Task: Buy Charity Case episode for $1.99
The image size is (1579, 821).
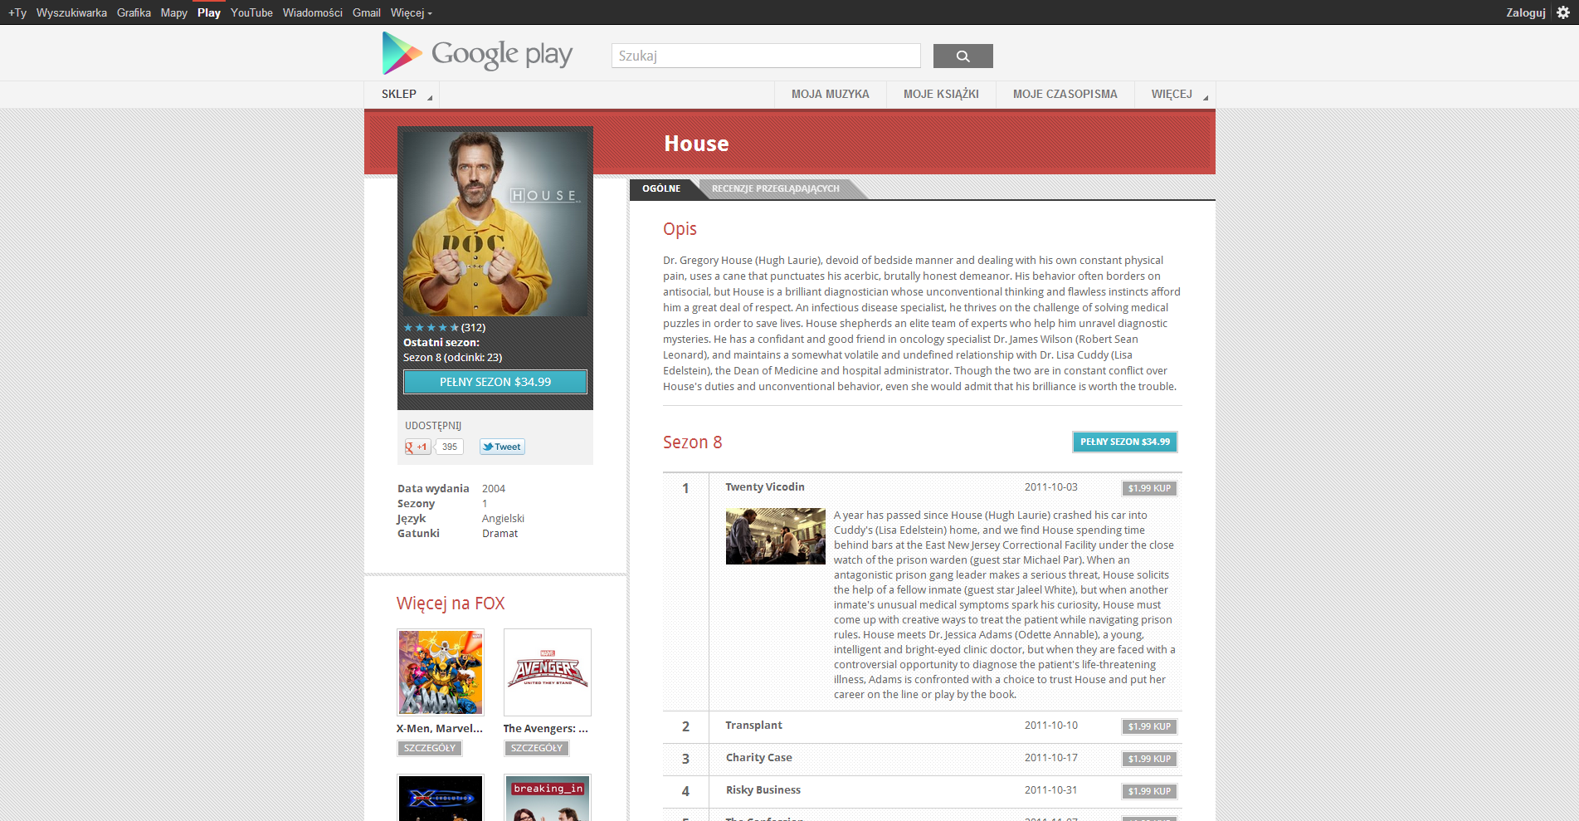Action: [1149, 759]
